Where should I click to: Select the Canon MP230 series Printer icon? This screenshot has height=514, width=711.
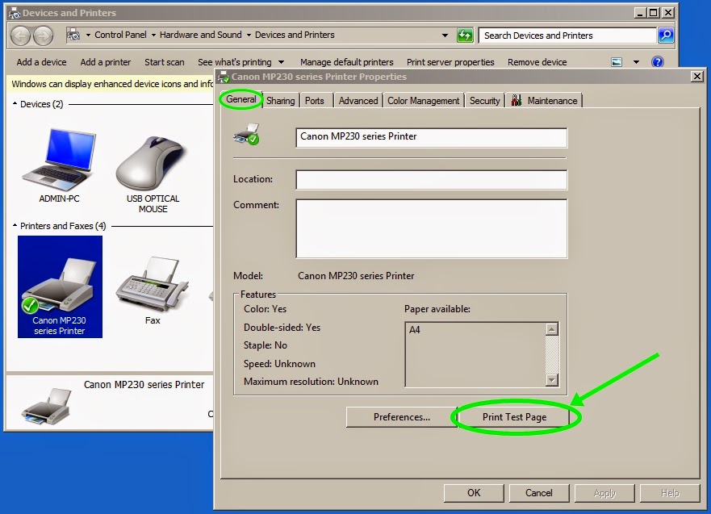tap(60, 286)
